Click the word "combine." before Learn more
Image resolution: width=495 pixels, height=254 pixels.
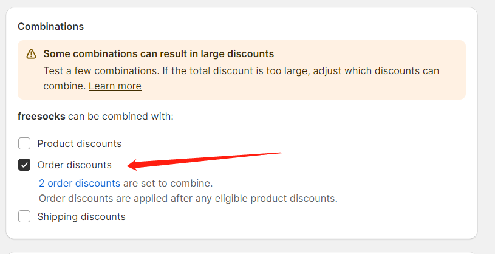pyautogui.click(x=65, y=86)
